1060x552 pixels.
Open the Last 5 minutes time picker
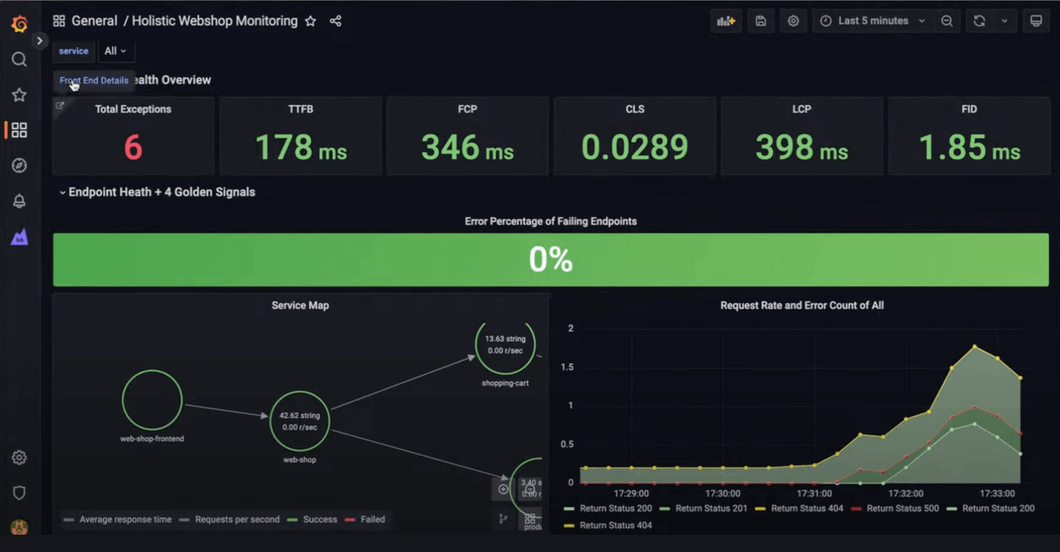click(872, 21)
